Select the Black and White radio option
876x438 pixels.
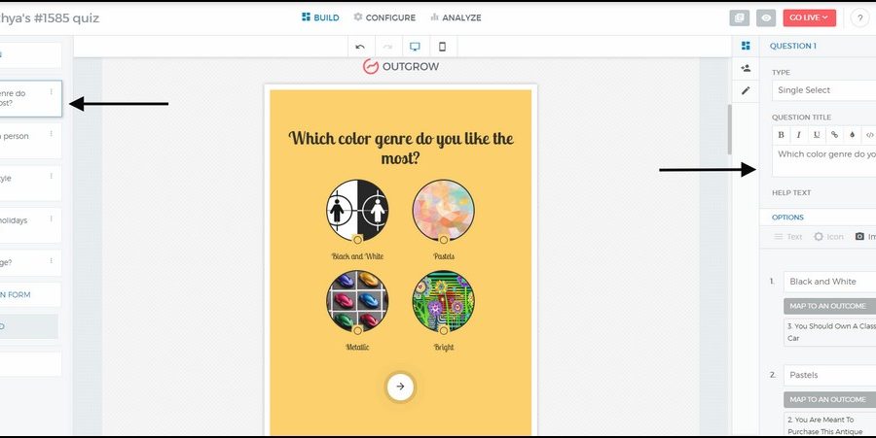(x=357, y=240)
